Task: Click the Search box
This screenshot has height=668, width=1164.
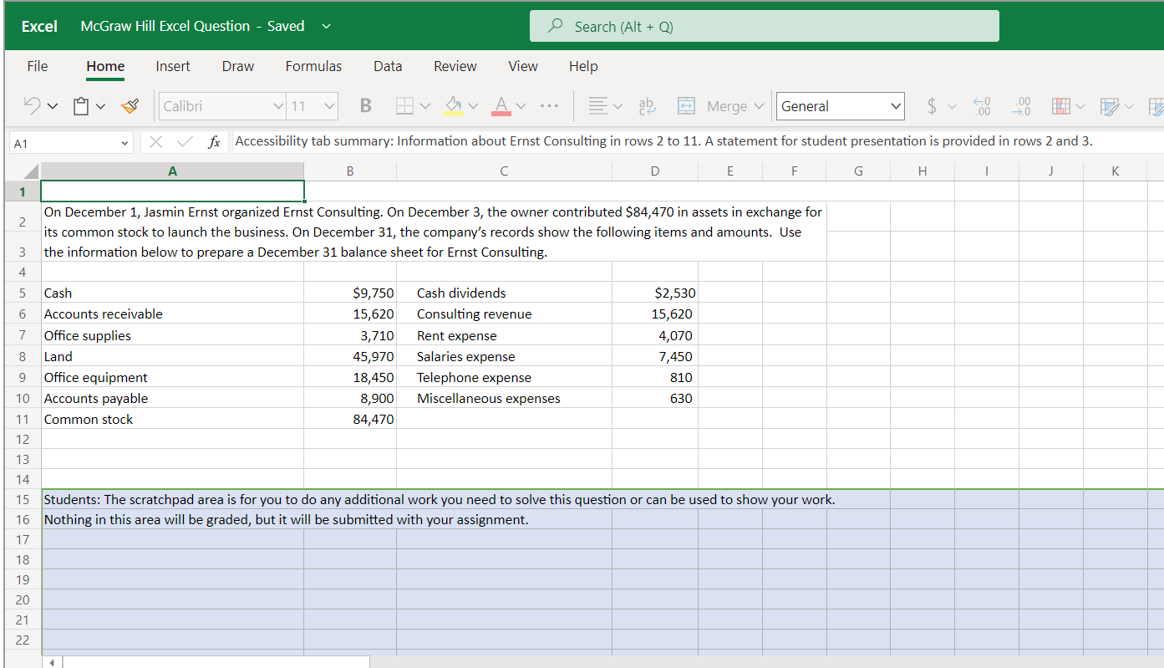Action: point(764,26)
